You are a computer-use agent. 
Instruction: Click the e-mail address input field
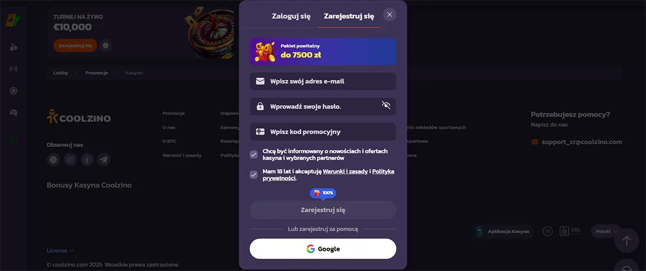pyautogui.click(x=323, y=81)
